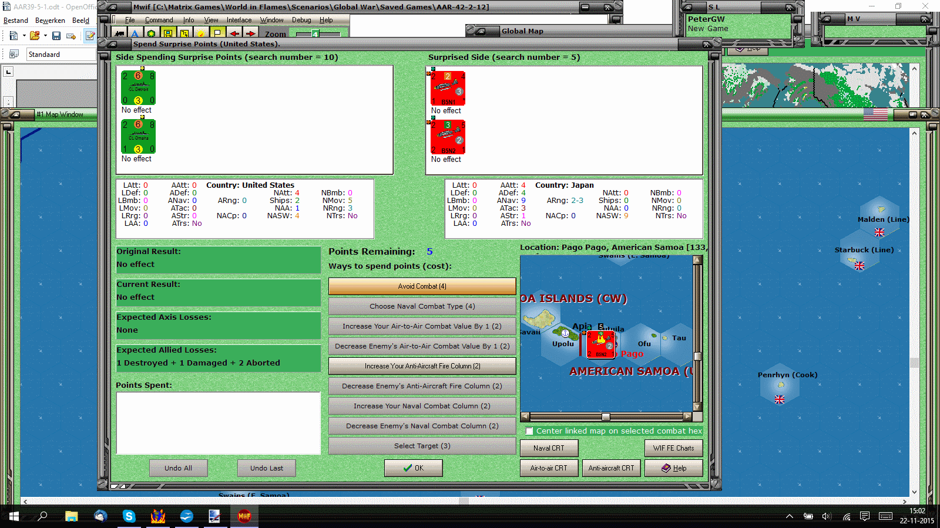Screen dimensions: 940x528
Task: Click the UK flag on Penrhyn island
Action: pyautogui.click(x=780, y=400)
